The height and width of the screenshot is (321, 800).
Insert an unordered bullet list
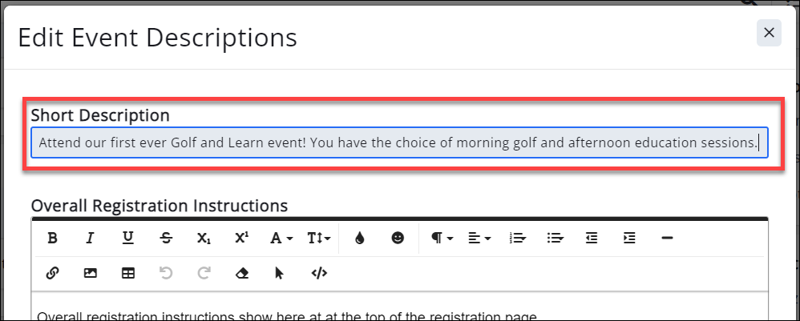pos(555,238)
